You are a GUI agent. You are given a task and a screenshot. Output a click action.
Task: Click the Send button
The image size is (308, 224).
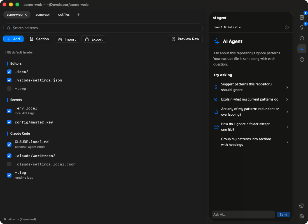(283, 214)
